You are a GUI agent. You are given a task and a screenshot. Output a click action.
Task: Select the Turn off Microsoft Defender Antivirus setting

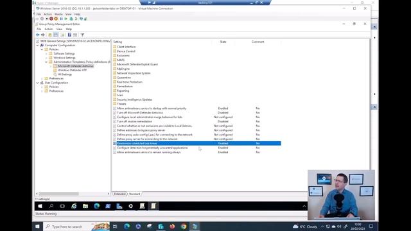[x=140, y=113]
